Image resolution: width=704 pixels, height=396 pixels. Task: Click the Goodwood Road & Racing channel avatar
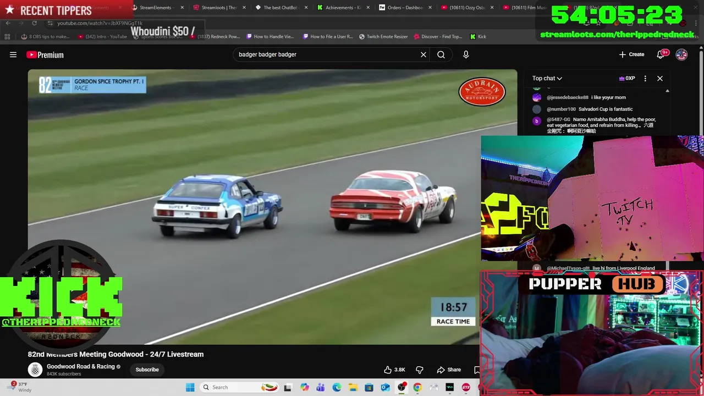35,370
